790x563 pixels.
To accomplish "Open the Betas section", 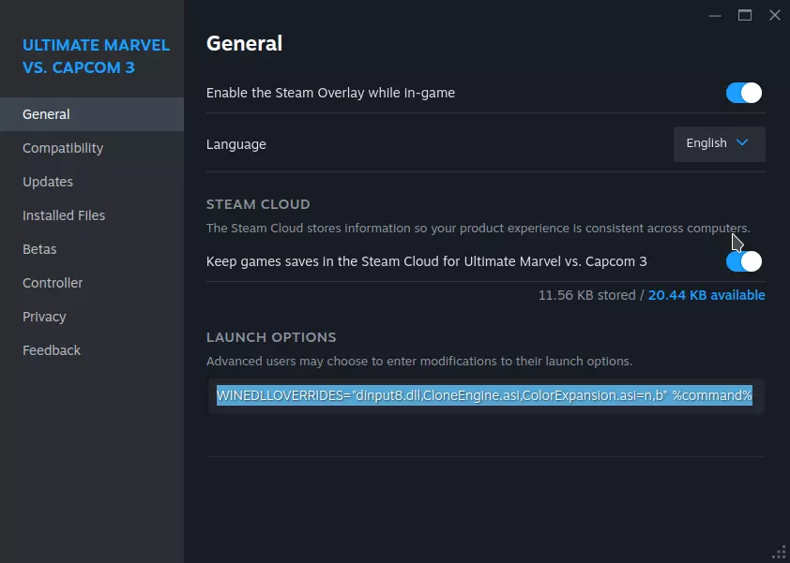I will 92,249.
